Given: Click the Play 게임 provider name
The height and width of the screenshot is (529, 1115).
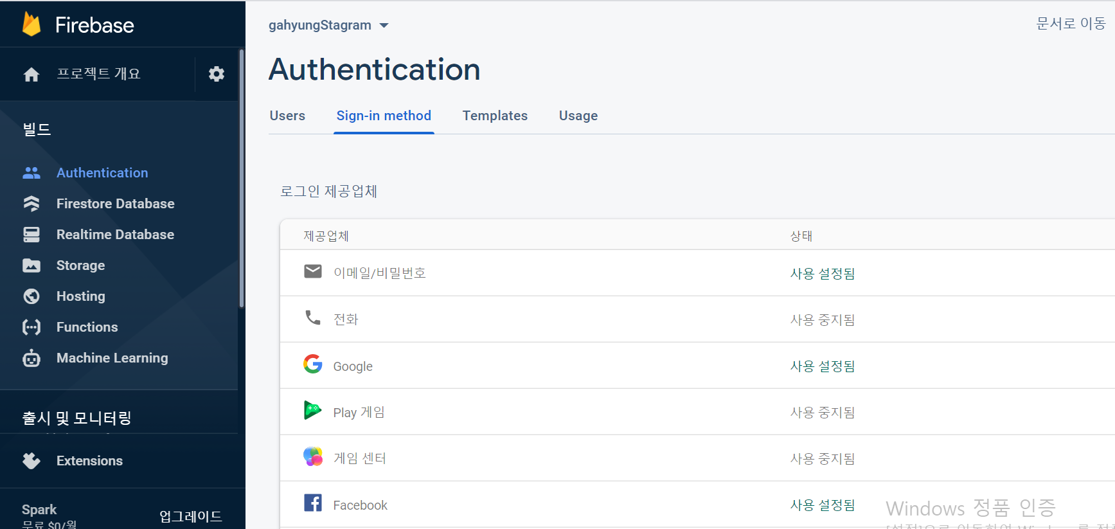Looking at the screenshot, I should point(359,413).
